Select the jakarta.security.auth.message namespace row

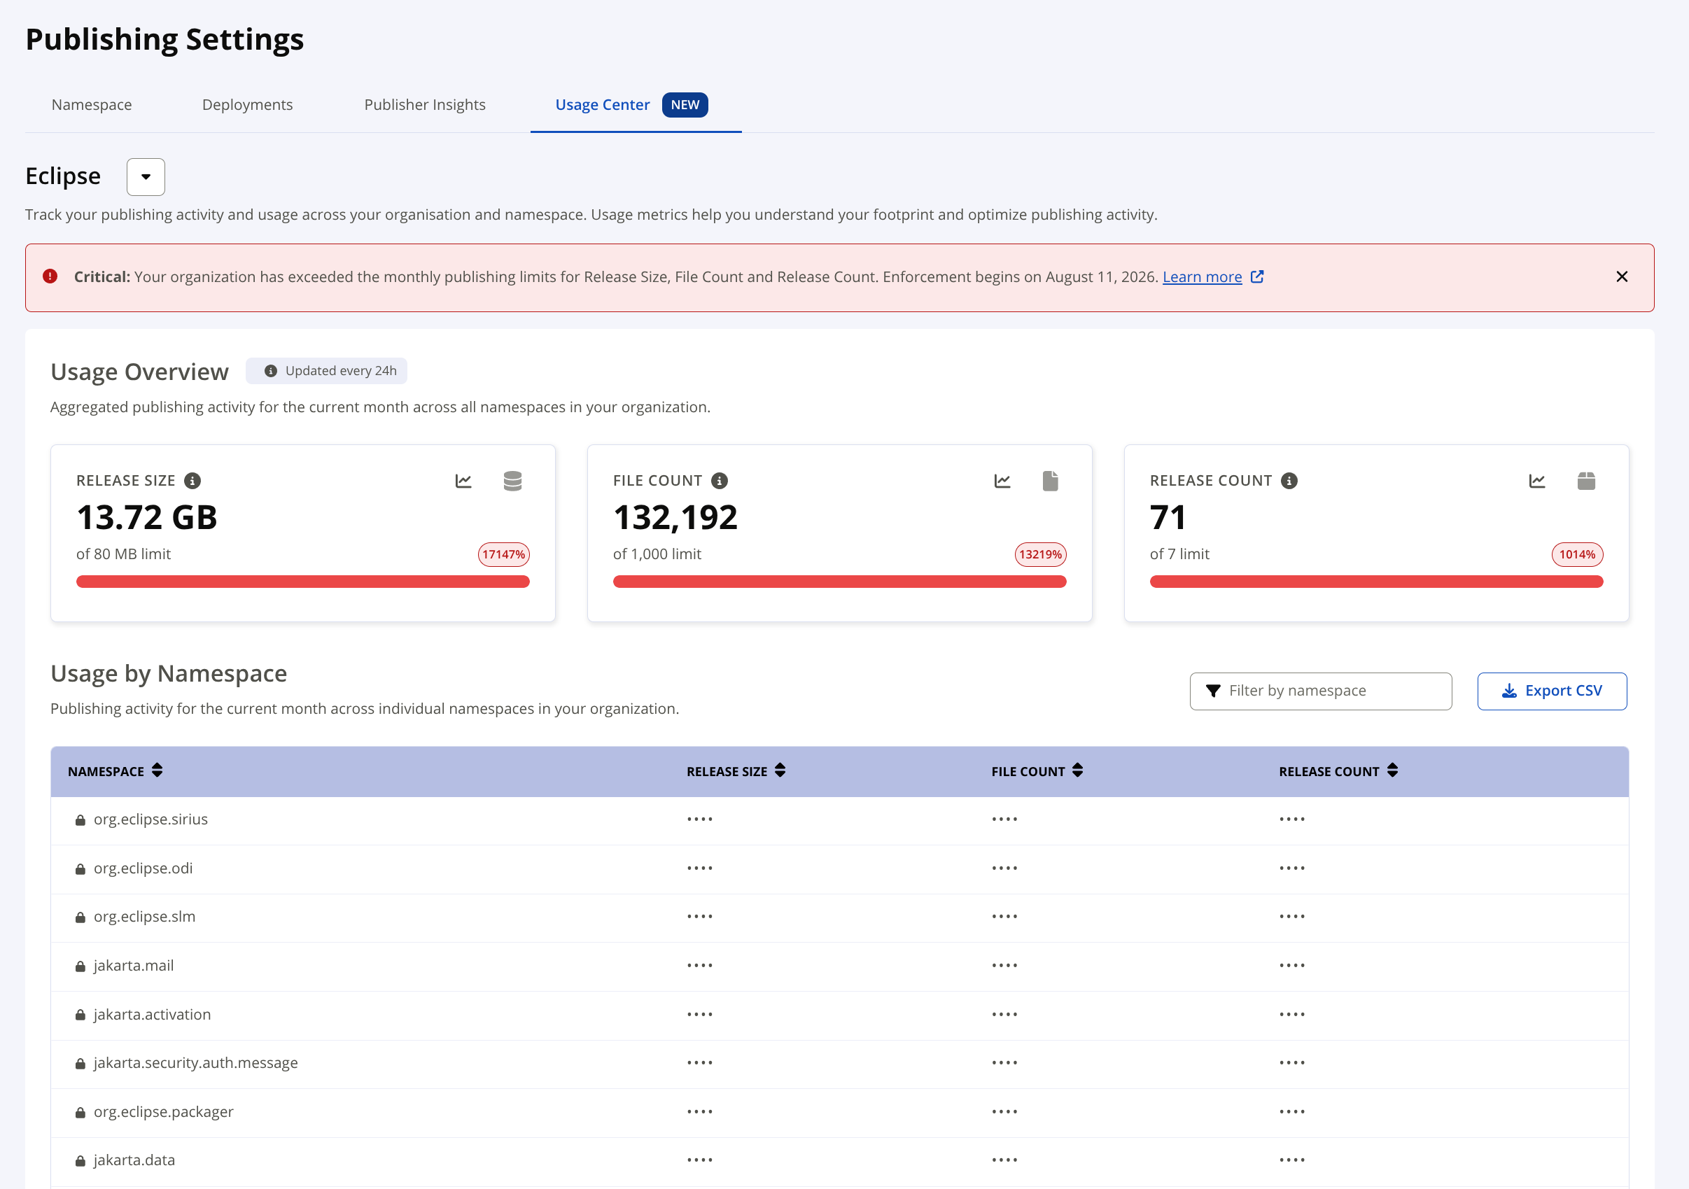pyautogui.click(x=839, y=1064)
